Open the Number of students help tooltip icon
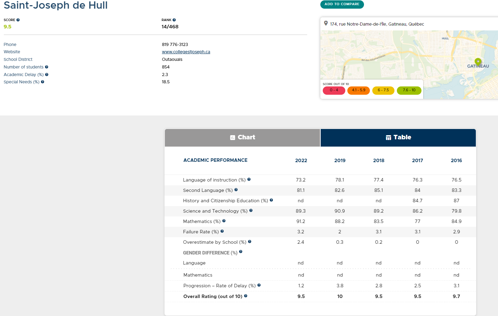The height and width of the screenshot is (316, 498). pos(46,67)
